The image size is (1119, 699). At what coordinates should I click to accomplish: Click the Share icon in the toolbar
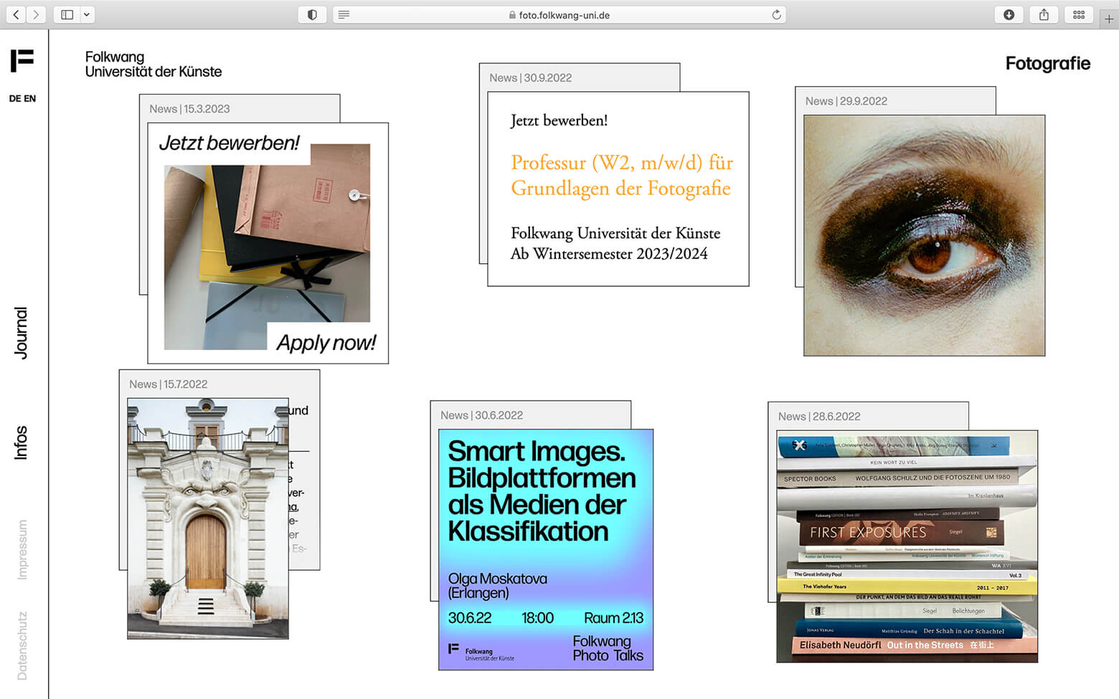click(x=1044, y=14)
